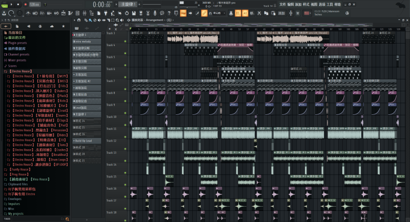Image resolution: width=410 pixels, height=222 pixels.
Task: Select the paint brush tool in playlist
Action: point(90,20)
